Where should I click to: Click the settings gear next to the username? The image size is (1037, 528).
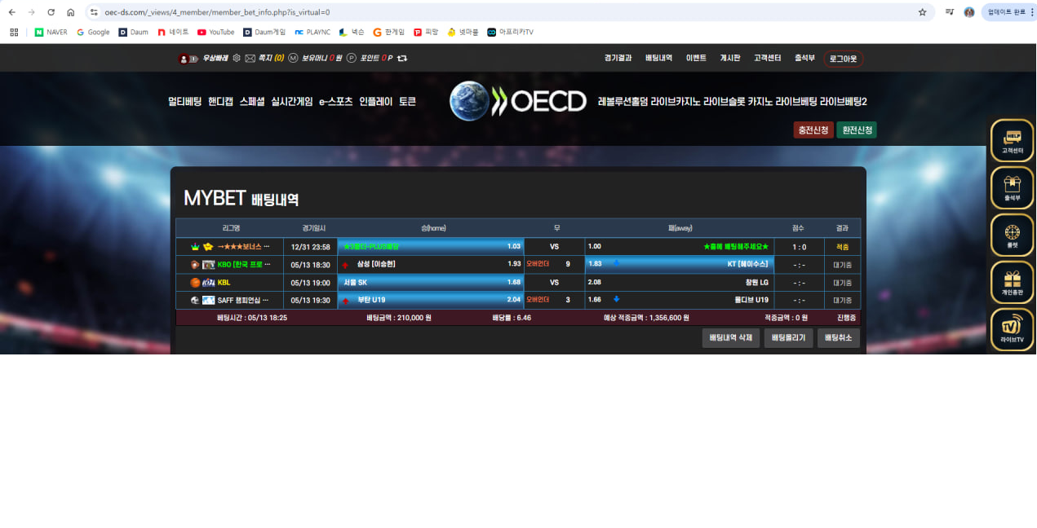click(237, 58)
